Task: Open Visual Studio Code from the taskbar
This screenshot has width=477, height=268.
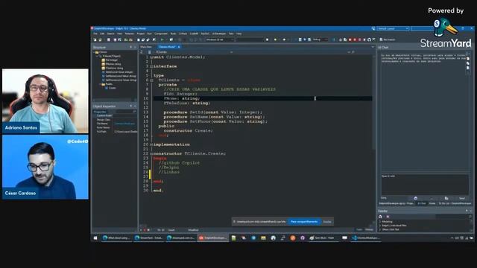Action: tap(366, 238)
